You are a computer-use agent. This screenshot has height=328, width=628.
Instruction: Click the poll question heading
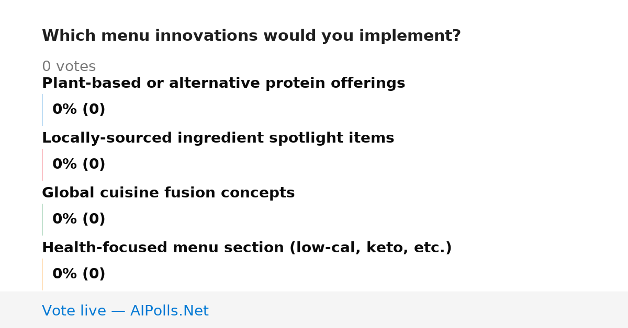[251, 36]
